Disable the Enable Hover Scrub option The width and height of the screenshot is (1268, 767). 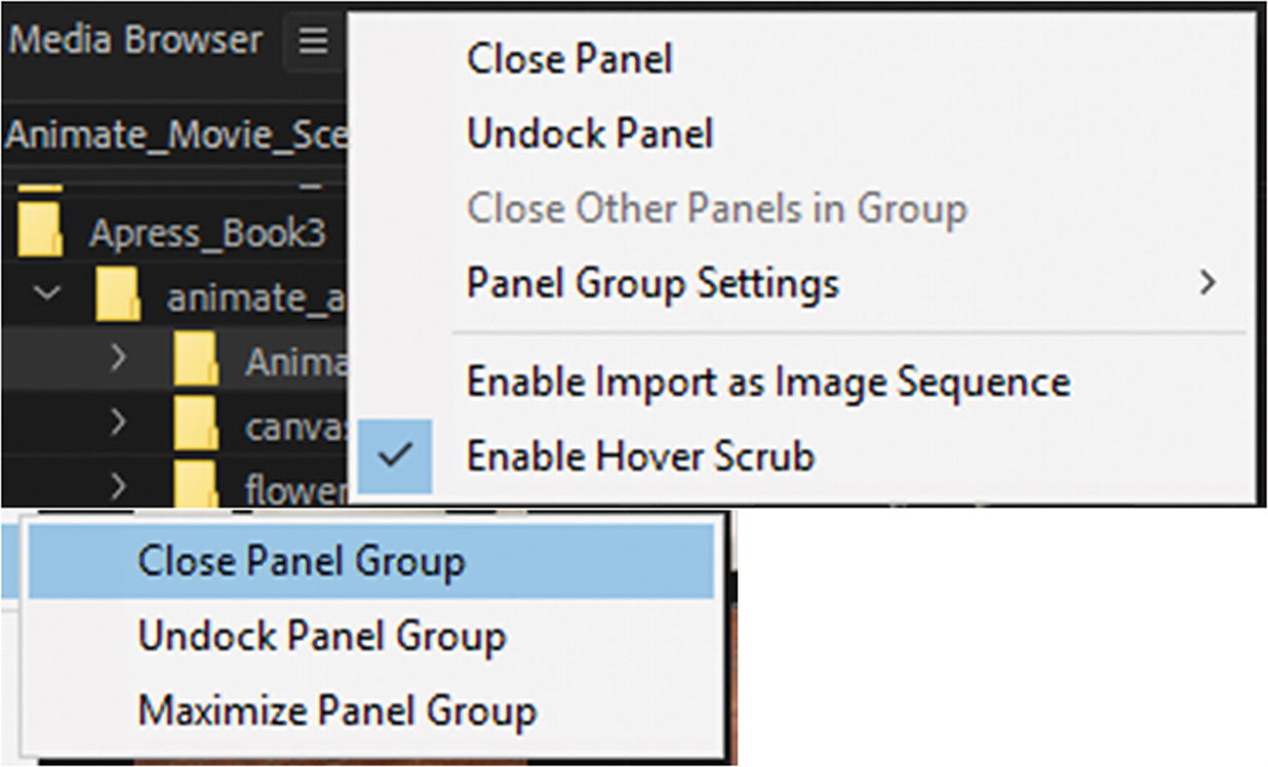(x=639, y=457)
